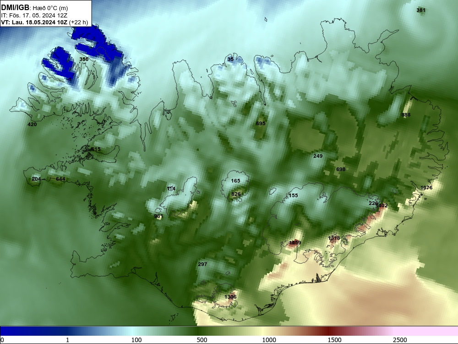Click the valid time 'VT: Lau. 18.05.2024 10Z' line
The width and height of the screenshot is (458, 344).
(34, 22)
